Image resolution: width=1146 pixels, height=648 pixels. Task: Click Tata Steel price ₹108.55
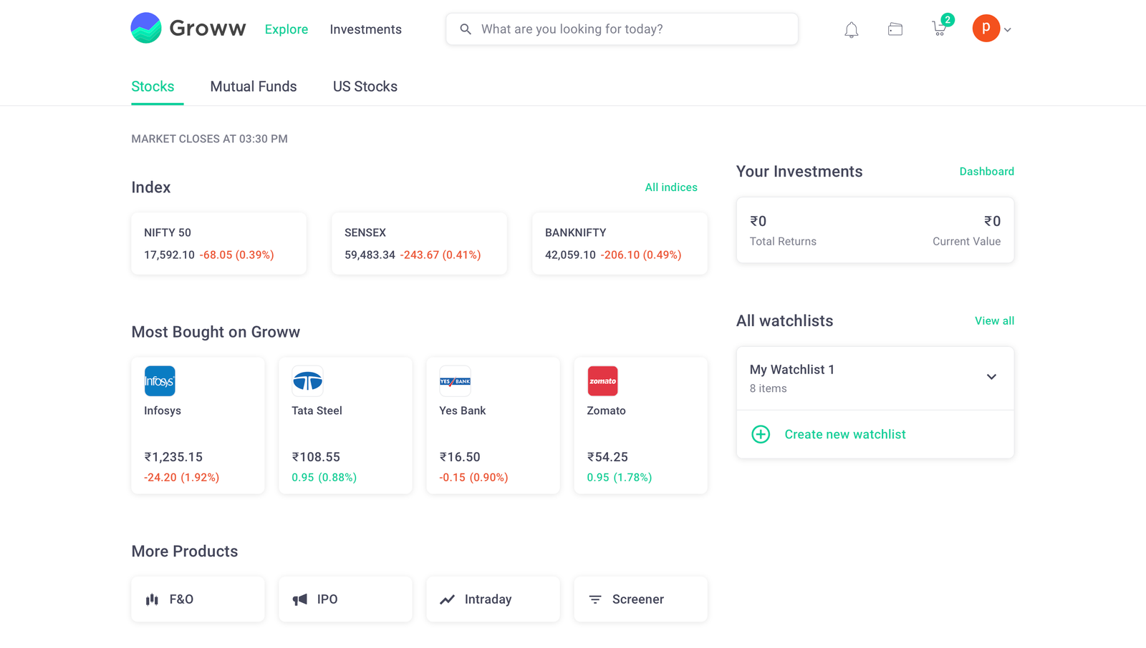316,457
